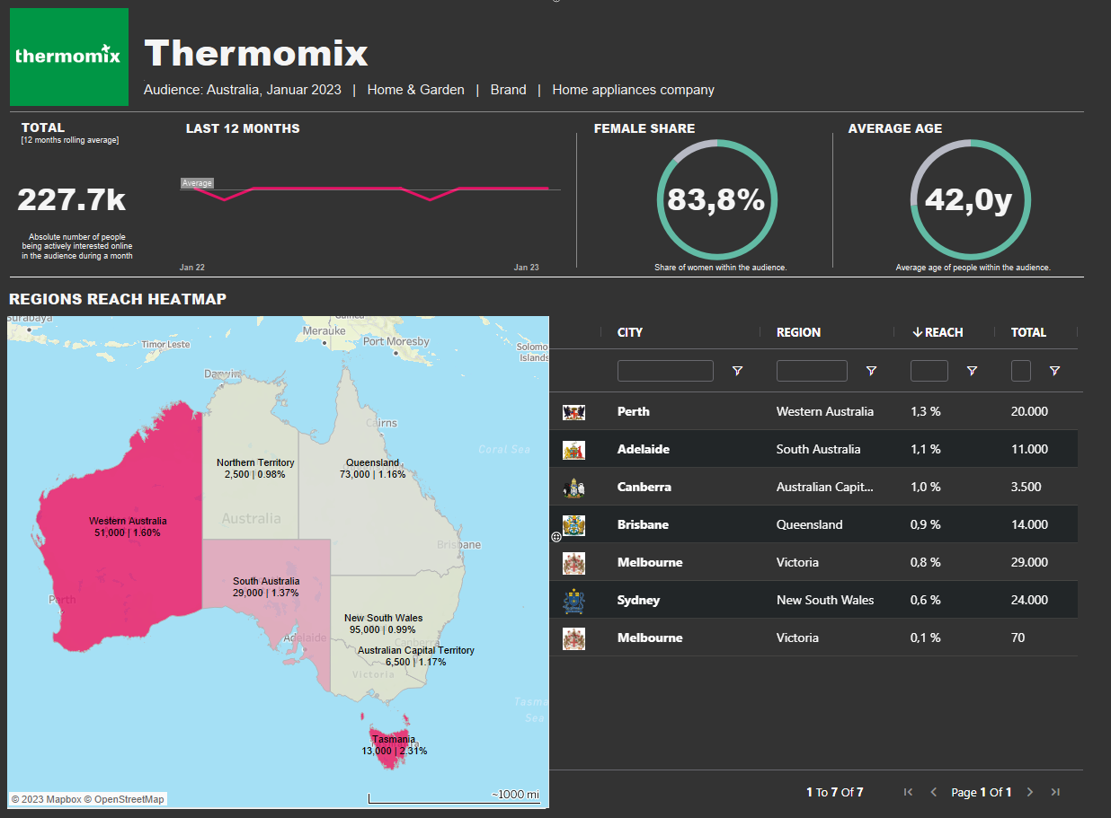Click the Home appliances company text
The image size is (1111, 818).
[x=634, y=90]
